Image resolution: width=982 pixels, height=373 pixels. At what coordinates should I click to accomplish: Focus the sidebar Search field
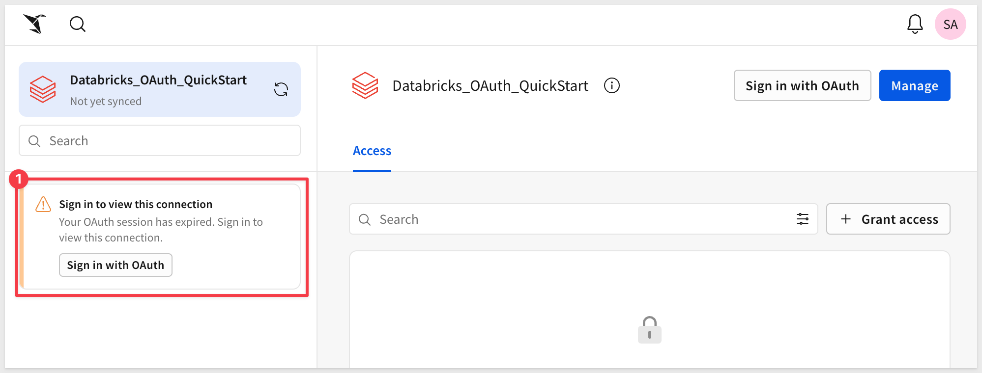(x=167, y=141)
